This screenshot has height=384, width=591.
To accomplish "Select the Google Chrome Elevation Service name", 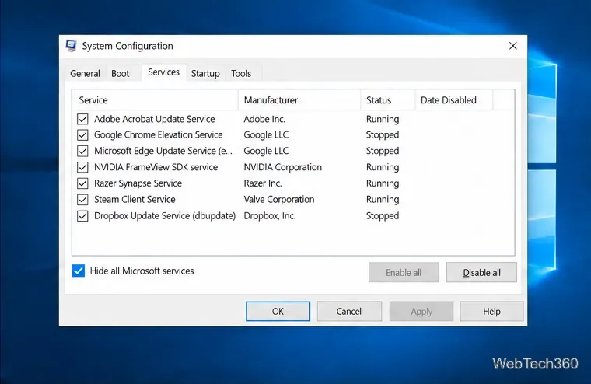I will coord(159,135).
